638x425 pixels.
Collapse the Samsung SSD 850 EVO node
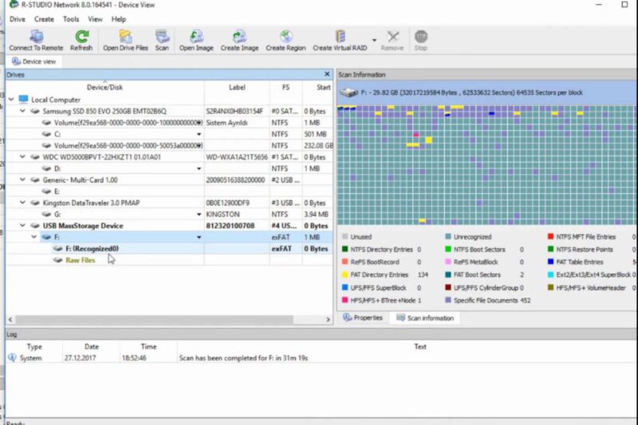pyautogui.click(x=23, y=111)
